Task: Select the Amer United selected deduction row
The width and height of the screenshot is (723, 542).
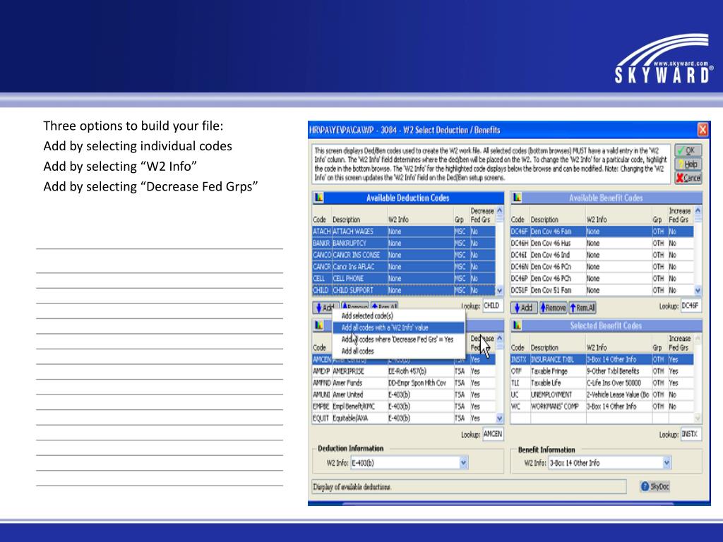Action: coord(404,395)
